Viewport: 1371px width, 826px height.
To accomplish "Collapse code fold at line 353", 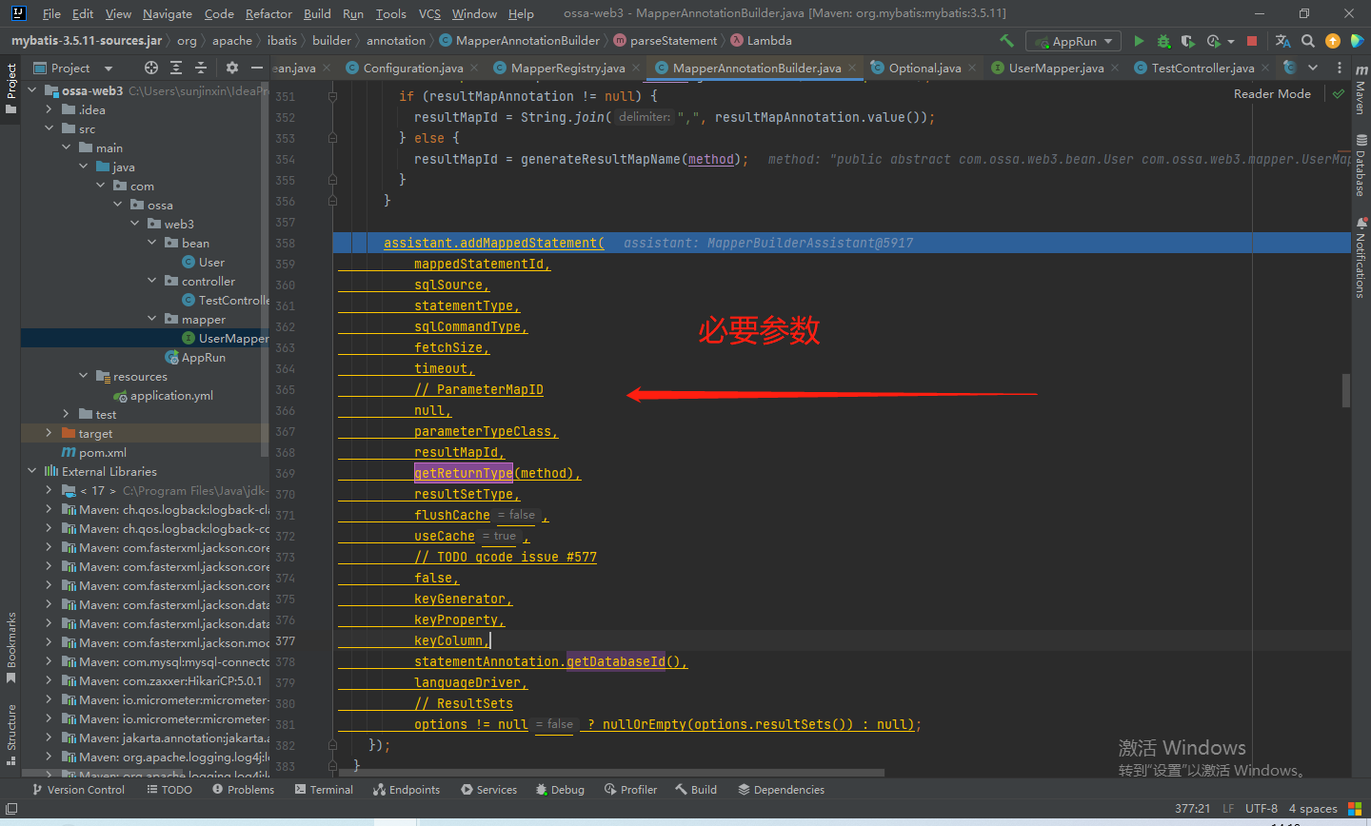I will 332,138.
